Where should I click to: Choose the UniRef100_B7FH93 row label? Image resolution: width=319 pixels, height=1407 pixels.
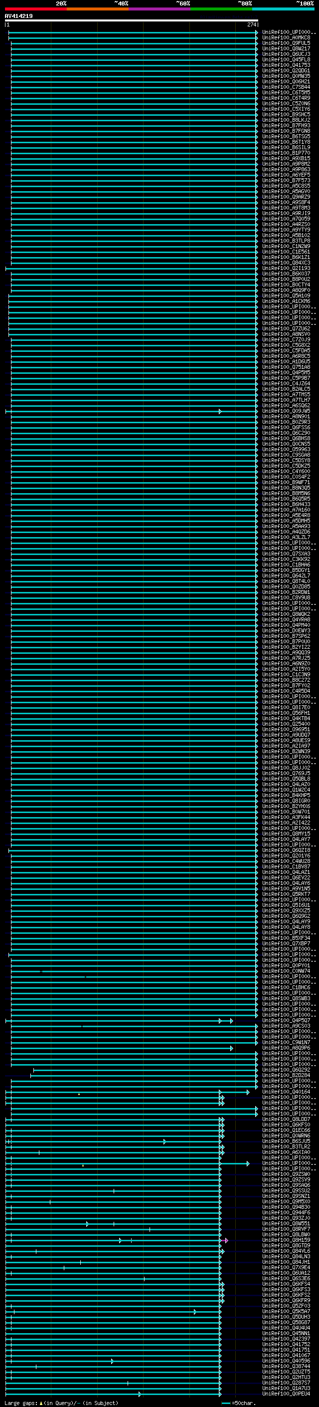pos(286,125)
